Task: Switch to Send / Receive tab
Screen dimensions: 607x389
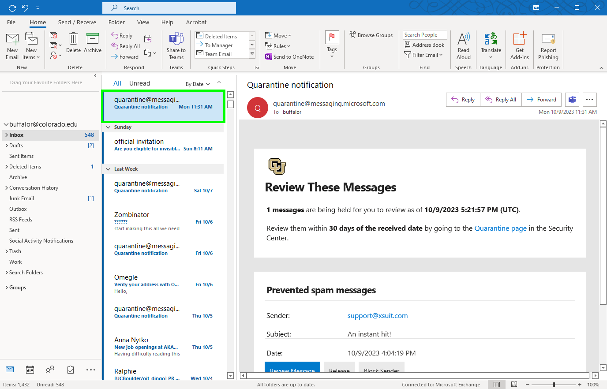Action: tap(77, 22)
